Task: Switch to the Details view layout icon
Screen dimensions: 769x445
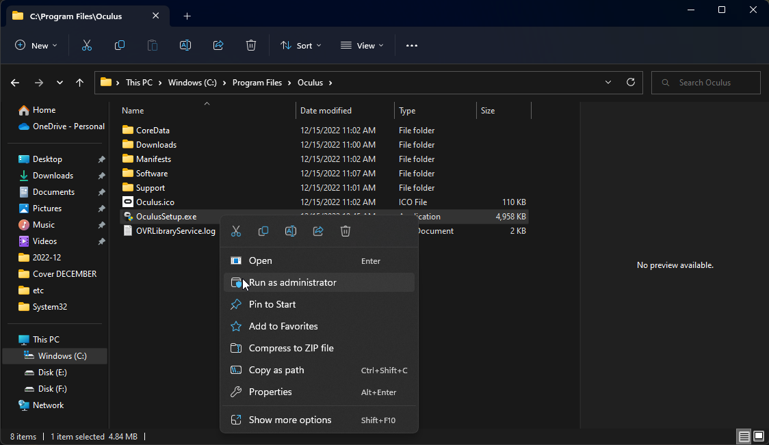Action: click(x=744, y=436)
